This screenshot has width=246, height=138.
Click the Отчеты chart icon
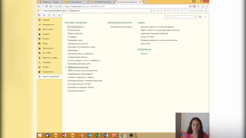[x=40, y=67]
